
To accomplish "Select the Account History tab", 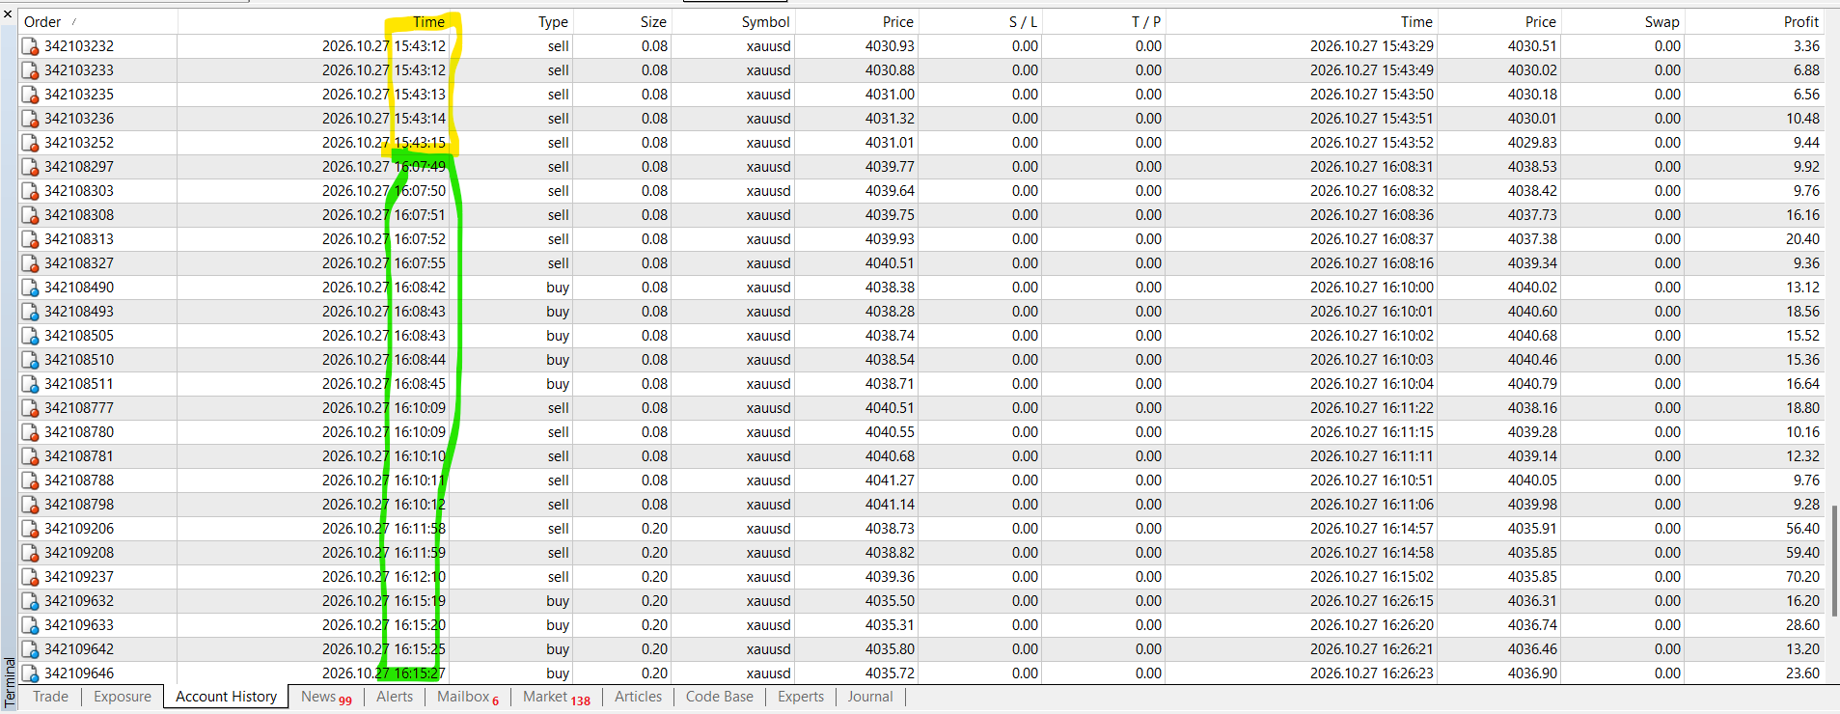I will 226,697.
